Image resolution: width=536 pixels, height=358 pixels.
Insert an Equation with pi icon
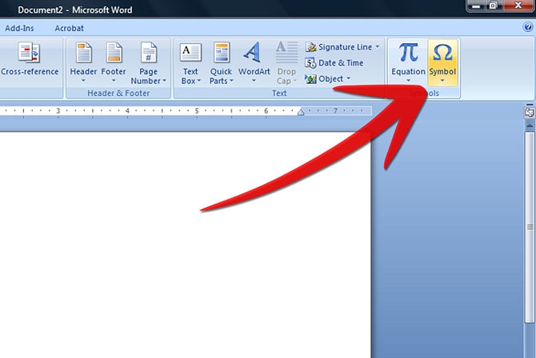[409, 62]
